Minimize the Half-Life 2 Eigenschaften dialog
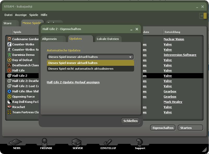This screenshot has height=154, width=209. [x=131, y=29]
